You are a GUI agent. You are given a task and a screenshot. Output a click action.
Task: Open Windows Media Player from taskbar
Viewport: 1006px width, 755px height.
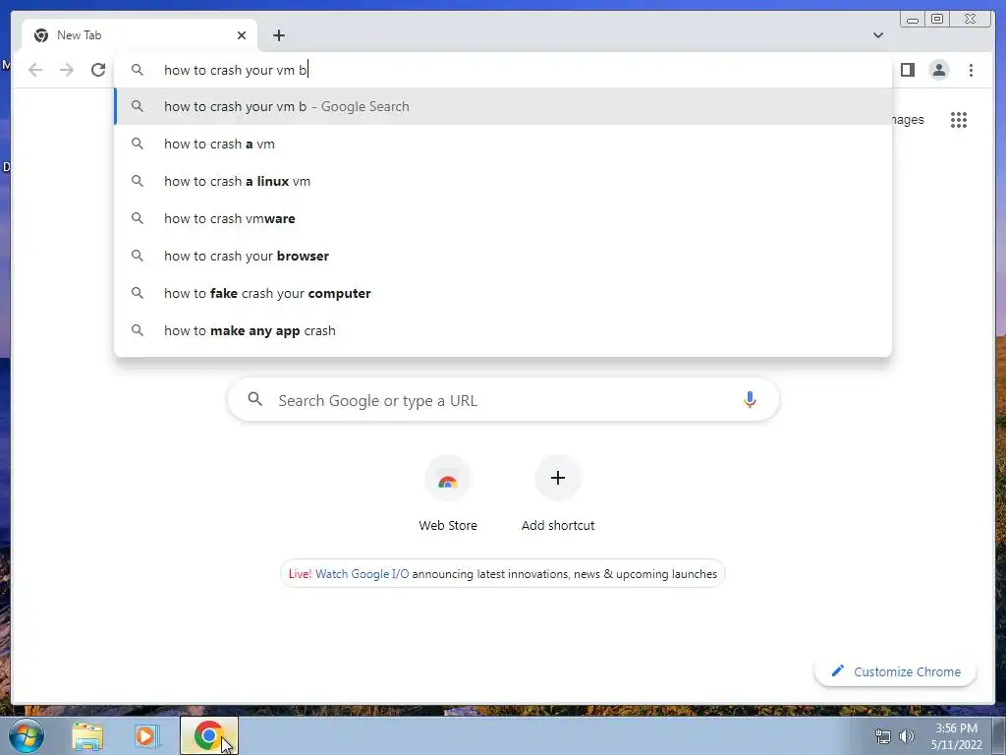(145, 735)
